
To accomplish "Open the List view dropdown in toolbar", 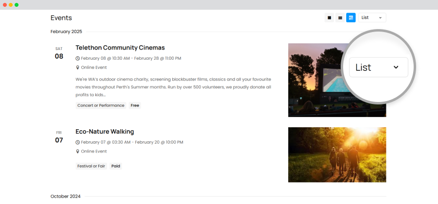I will (372, 17).
